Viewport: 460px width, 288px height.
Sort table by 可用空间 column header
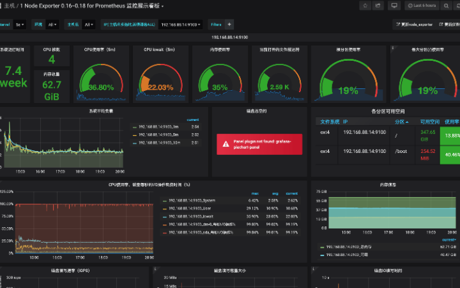pyautogui.click(x=430, y=122)
